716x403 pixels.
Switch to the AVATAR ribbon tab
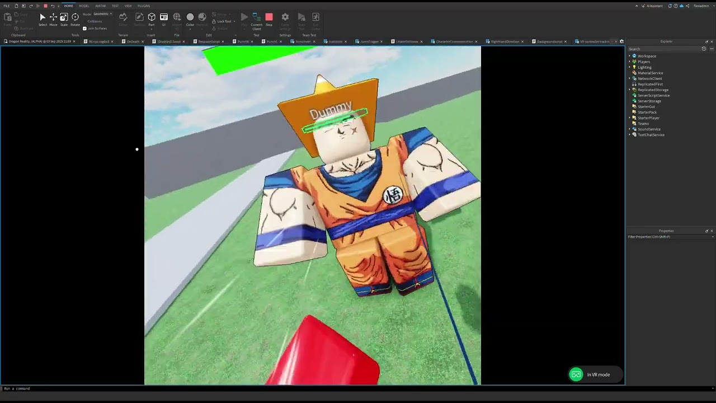click(x=100, y=6)
